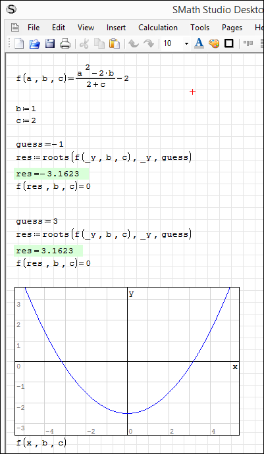Undo the last action arrow

tap(134, 43)
